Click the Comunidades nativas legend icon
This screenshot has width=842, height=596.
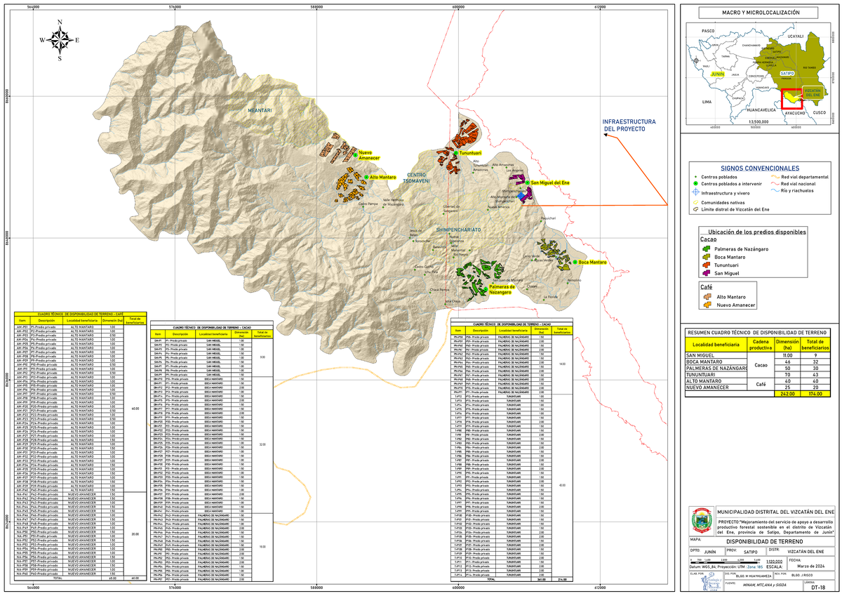(695, 202)
